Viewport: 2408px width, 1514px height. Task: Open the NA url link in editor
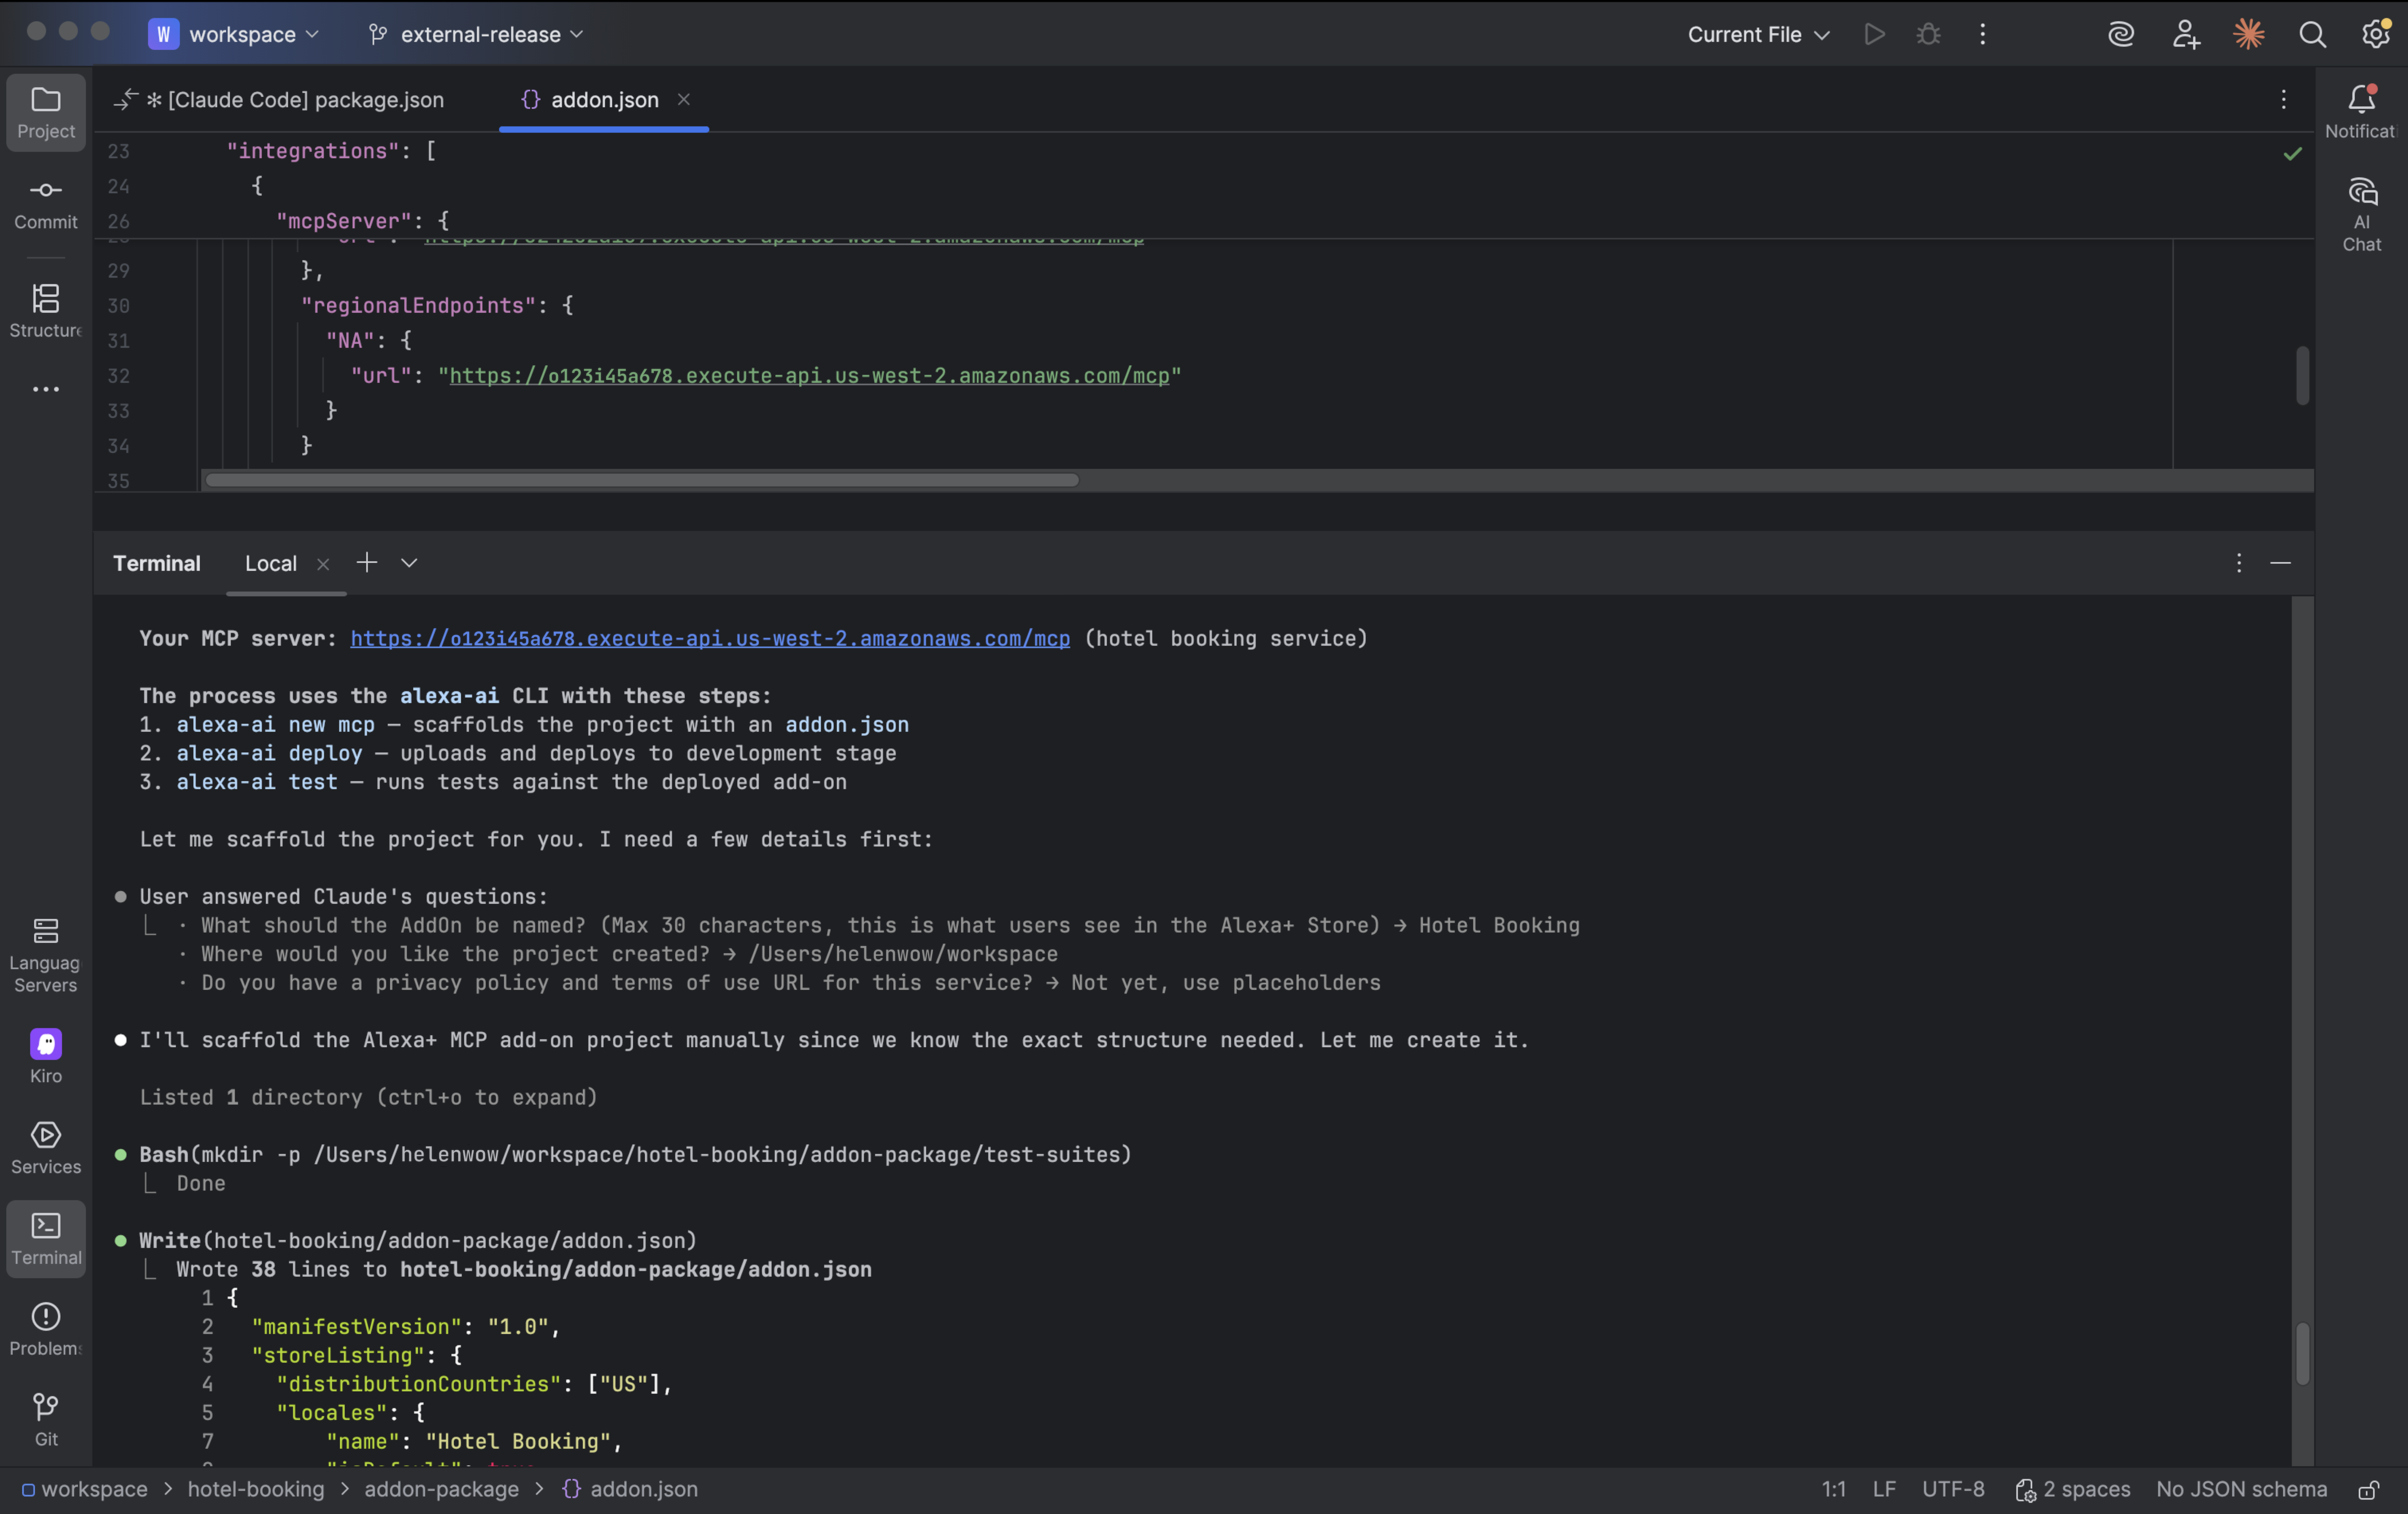[x=809, y=376]
